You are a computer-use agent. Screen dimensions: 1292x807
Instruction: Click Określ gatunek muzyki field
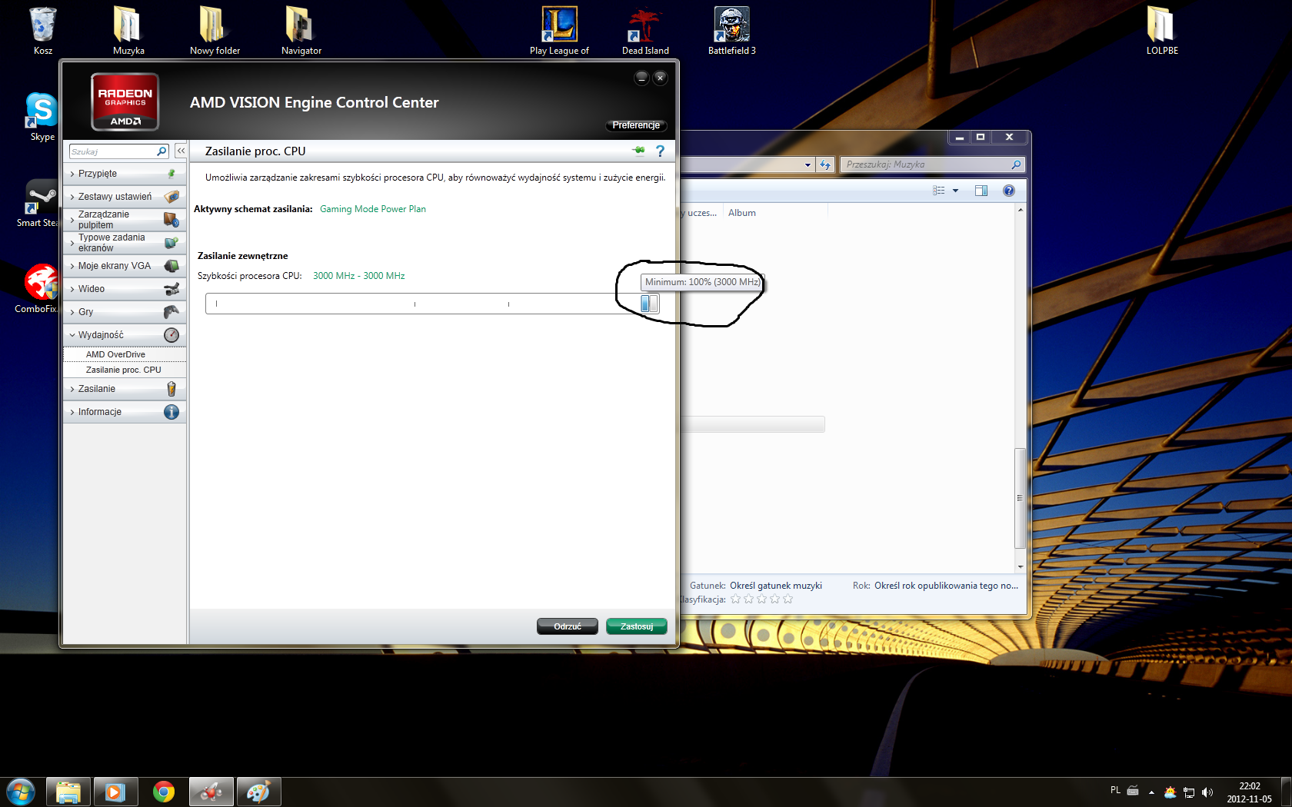[x=776, y=586]
